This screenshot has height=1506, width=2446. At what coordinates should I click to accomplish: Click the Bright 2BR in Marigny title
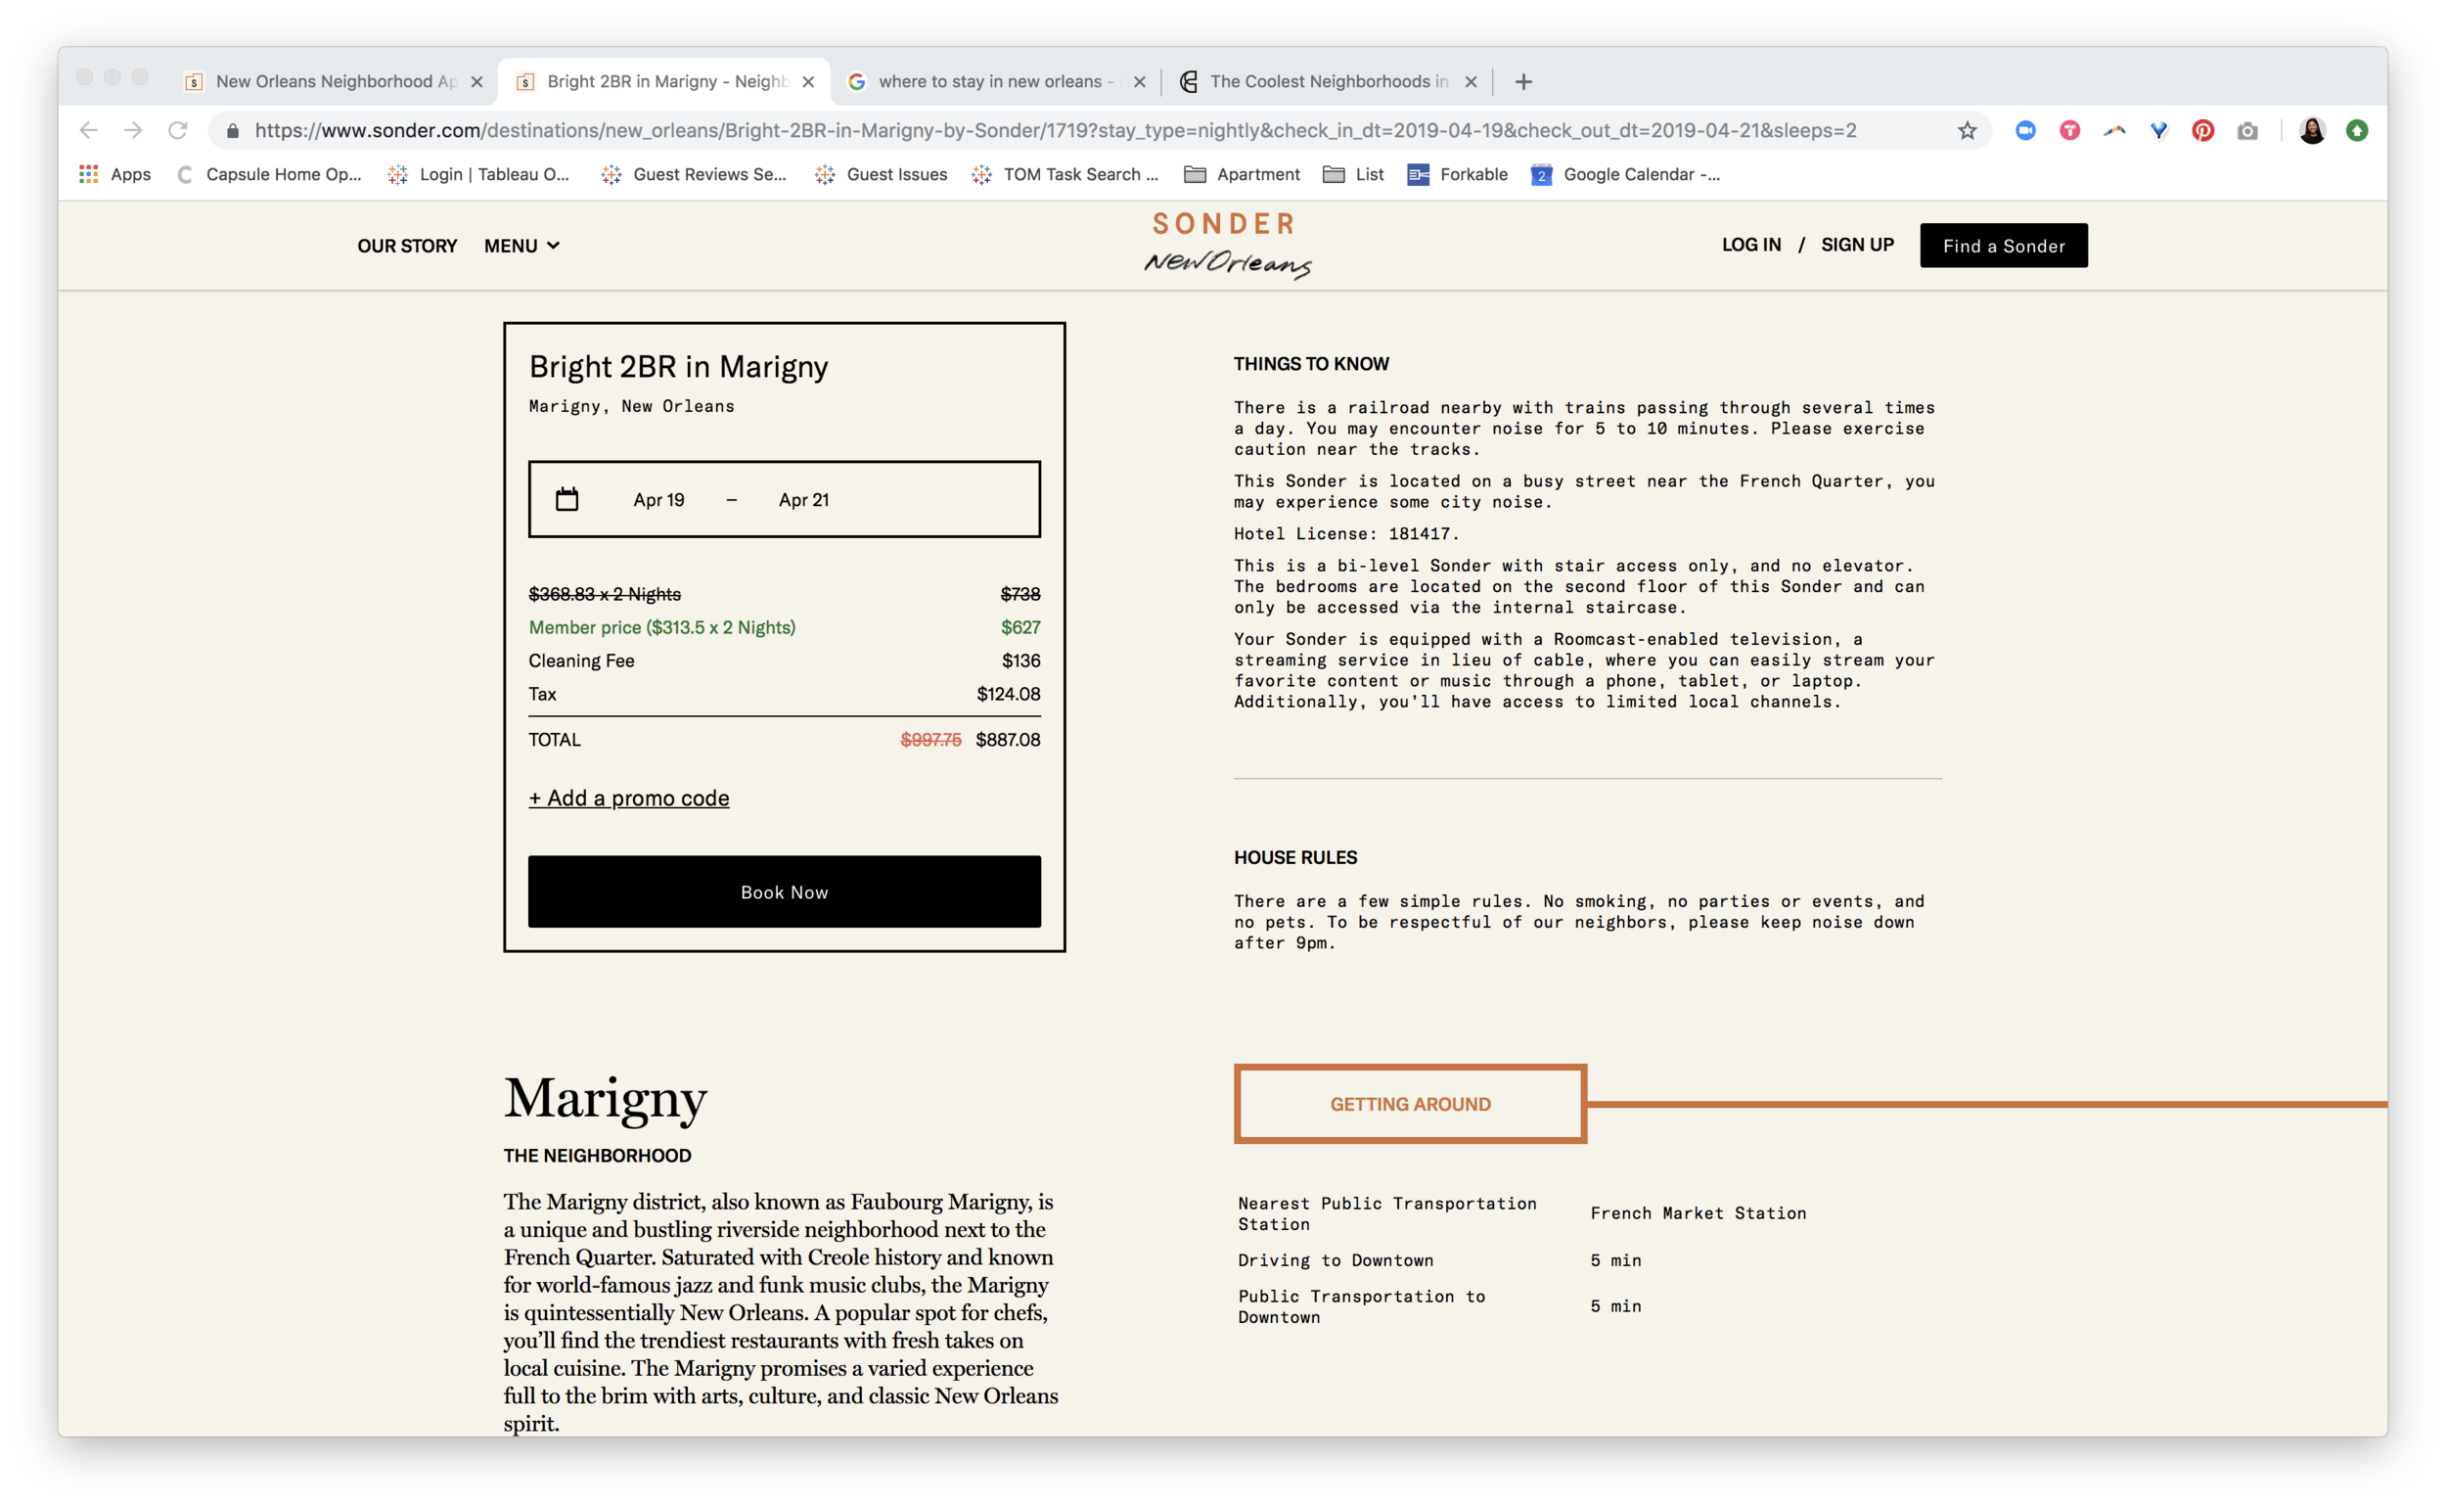click(678, 367)
